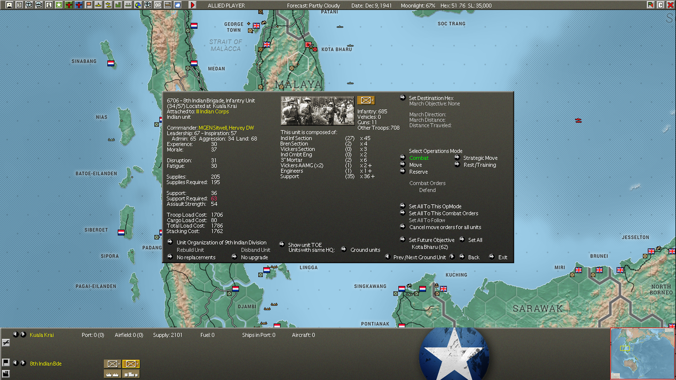The width and height of the screenshot is (676, 380).
Task: Click the white-outlined hex on Malaya map
Action: (x=298, y=63)
